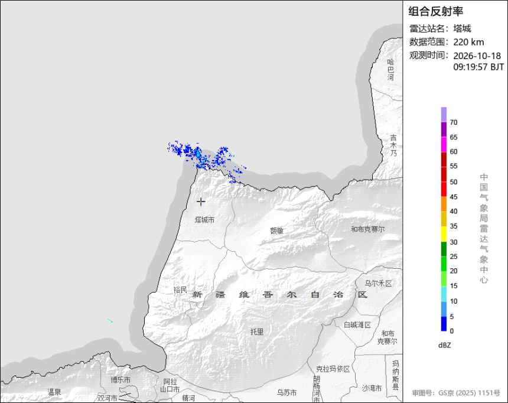Click the 吉木乃 map label

tap(393, 145)
